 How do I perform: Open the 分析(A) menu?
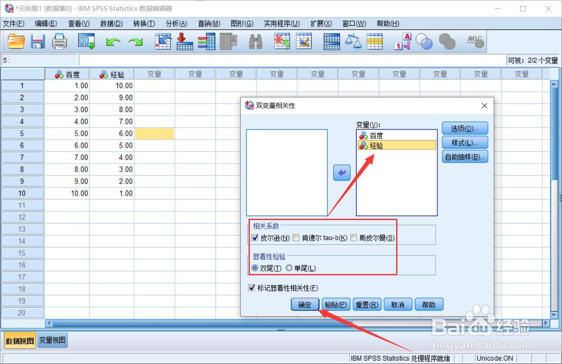176,23
